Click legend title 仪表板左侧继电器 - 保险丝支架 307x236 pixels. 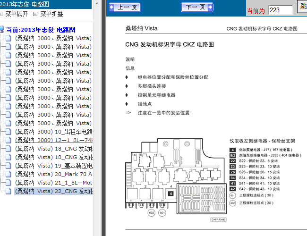[x=262, y=141]
